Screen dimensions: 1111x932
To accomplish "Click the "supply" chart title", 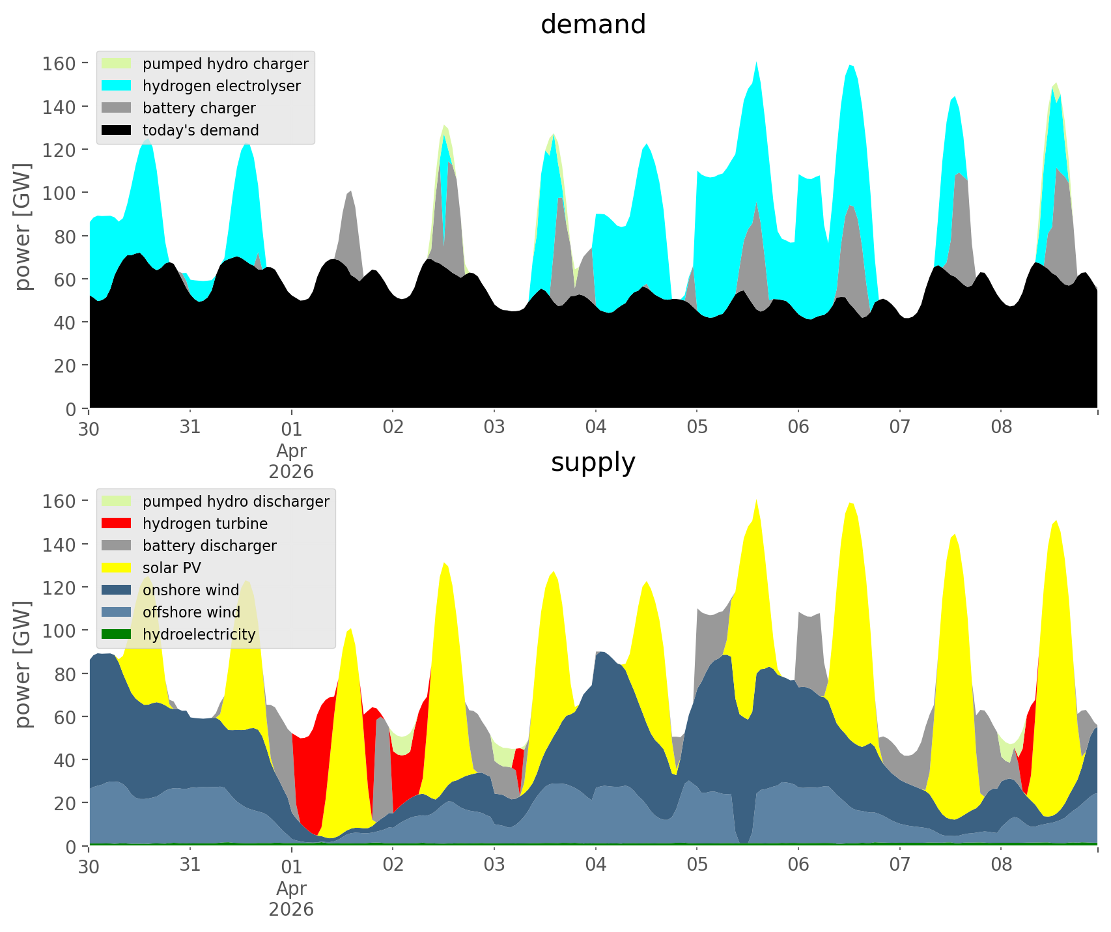I will [x=593, y=462].
